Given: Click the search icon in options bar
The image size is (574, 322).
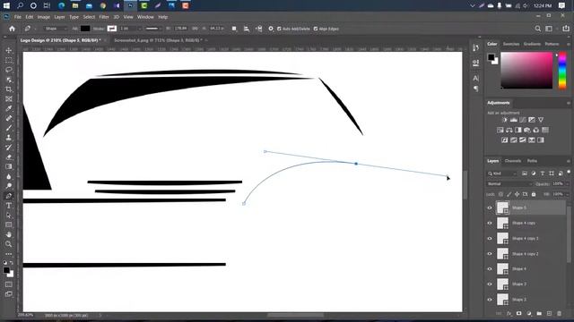Looking at the screenshot, I should 538,29.
